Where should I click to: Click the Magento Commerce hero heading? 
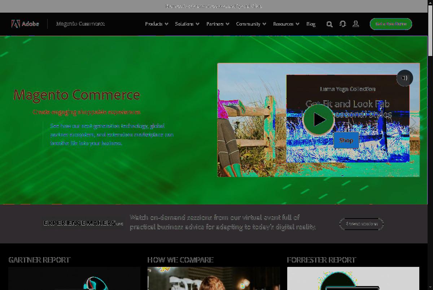click(76, 95)
